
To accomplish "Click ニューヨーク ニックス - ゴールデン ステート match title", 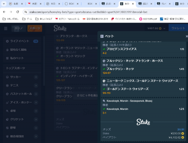I will [x=142, y=81].
